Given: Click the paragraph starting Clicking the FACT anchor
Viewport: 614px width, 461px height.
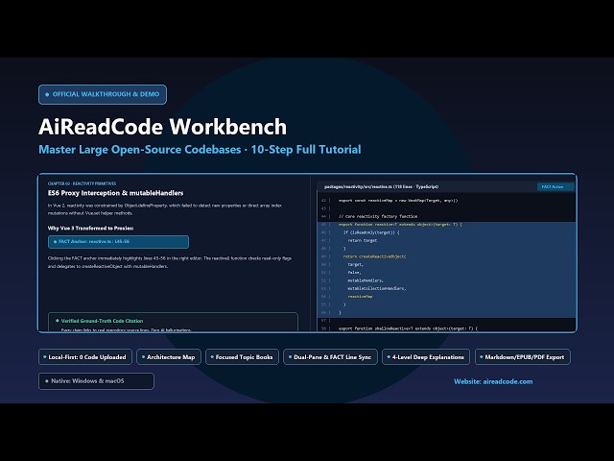Looking at the screenshot, I should point(170,262).
